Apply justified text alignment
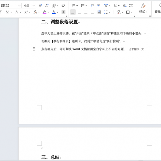The height and width of the screenshot is (161, 161). pyautogui.click(x=92, y=12)
